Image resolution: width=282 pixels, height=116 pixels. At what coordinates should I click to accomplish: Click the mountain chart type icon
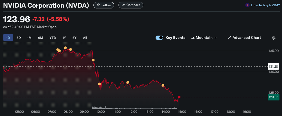click(193, 38)
